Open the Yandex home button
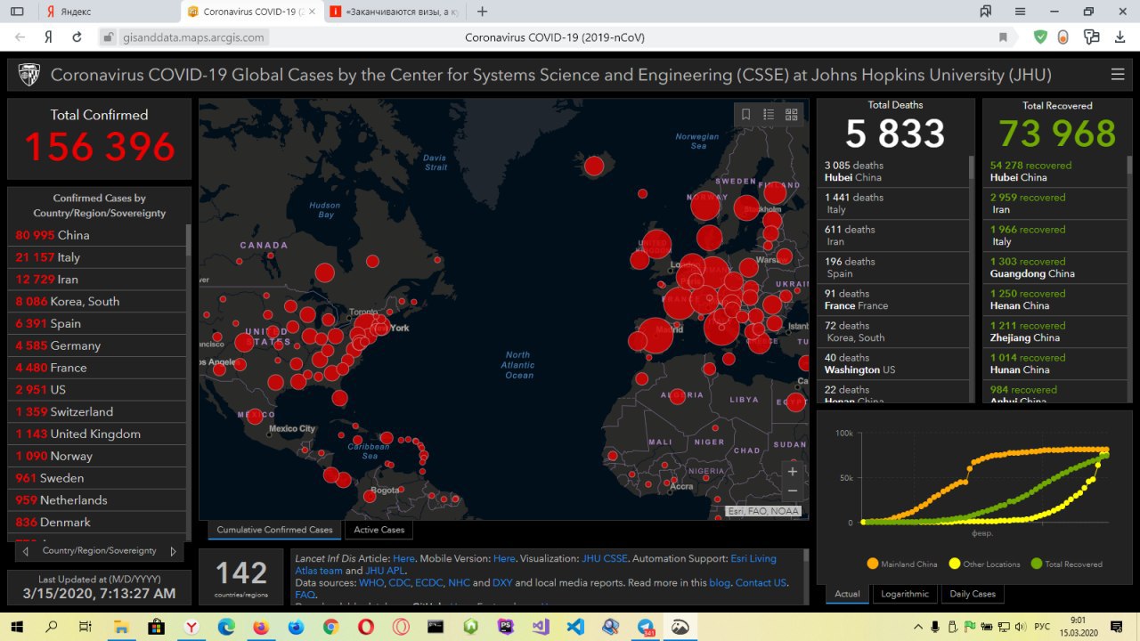 coord(48,37)
